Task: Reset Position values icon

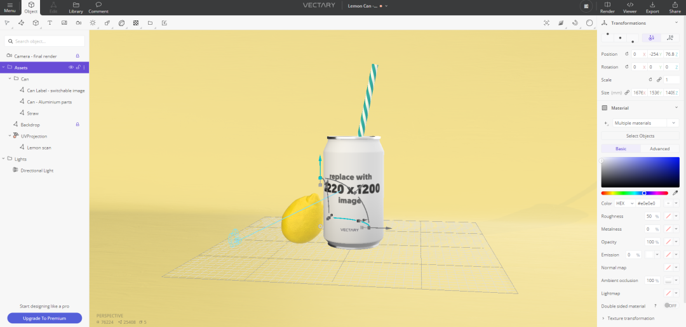Action: pyautogui.click(x=627, y=54)
